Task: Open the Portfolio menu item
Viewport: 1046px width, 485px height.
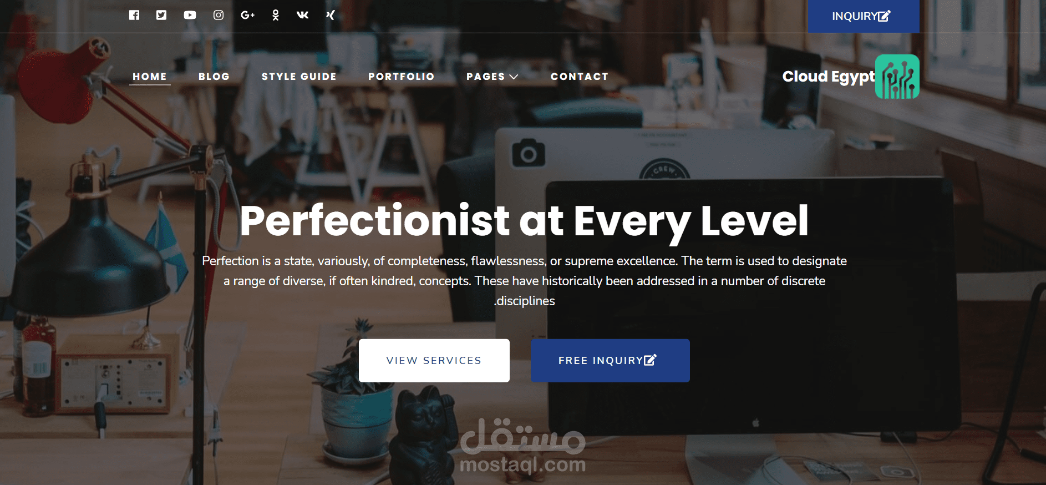Action: [x=402, y=77]
